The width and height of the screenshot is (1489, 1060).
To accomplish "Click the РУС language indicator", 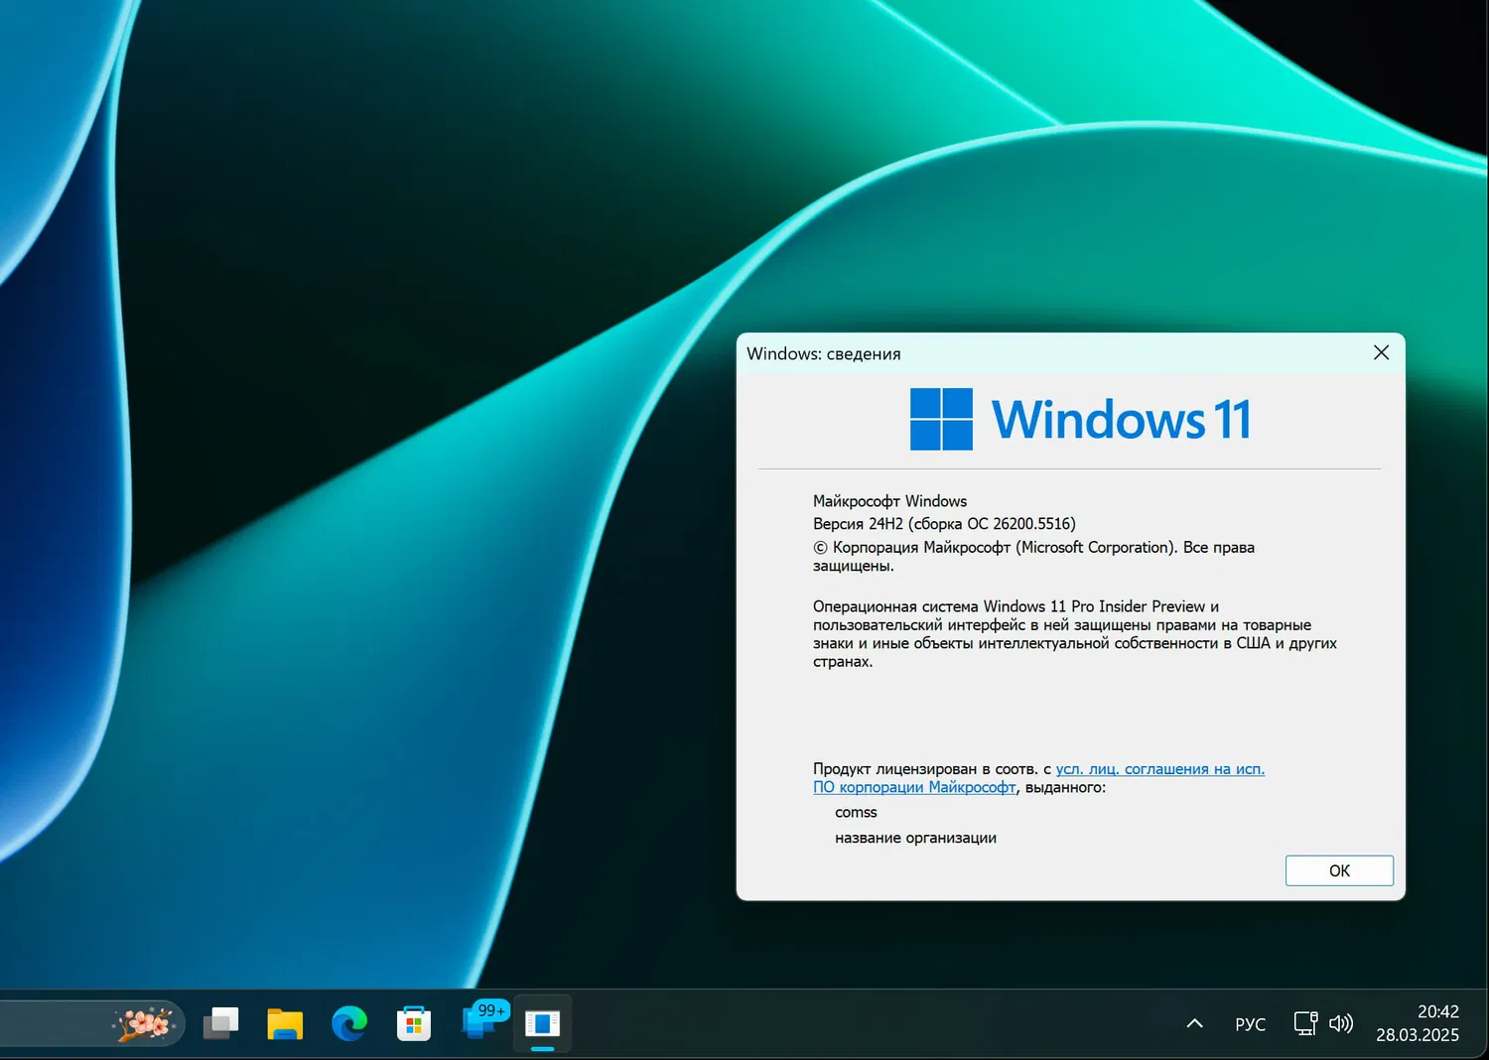I will click(1250, 1022).
